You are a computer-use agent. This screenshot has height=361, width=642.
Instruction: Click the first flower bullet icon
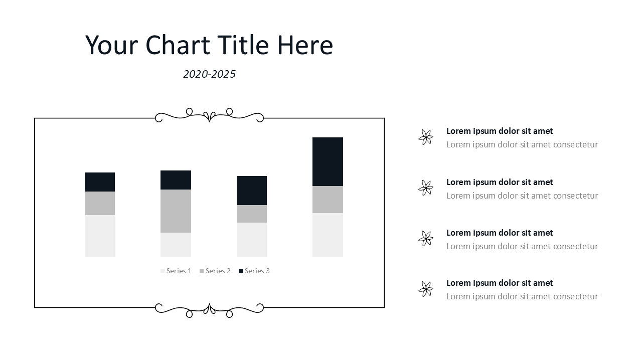tap(426, 137)
